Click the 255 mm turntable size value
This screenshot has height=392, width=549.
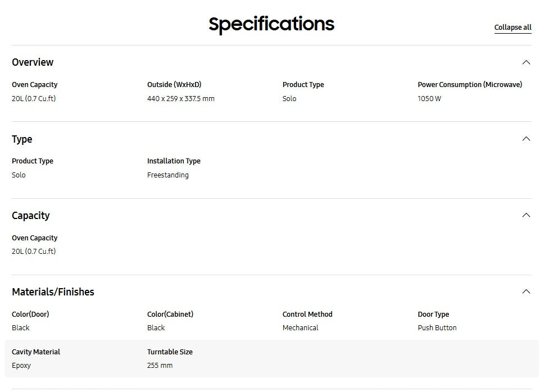pyautogui.click(x=160, y=366)
